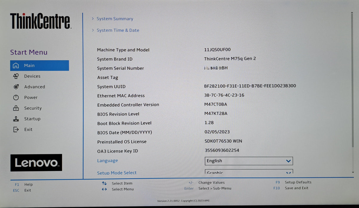Select the Setup Mode Select label
Screen dimensions: 359x208
tap(117, 173)
